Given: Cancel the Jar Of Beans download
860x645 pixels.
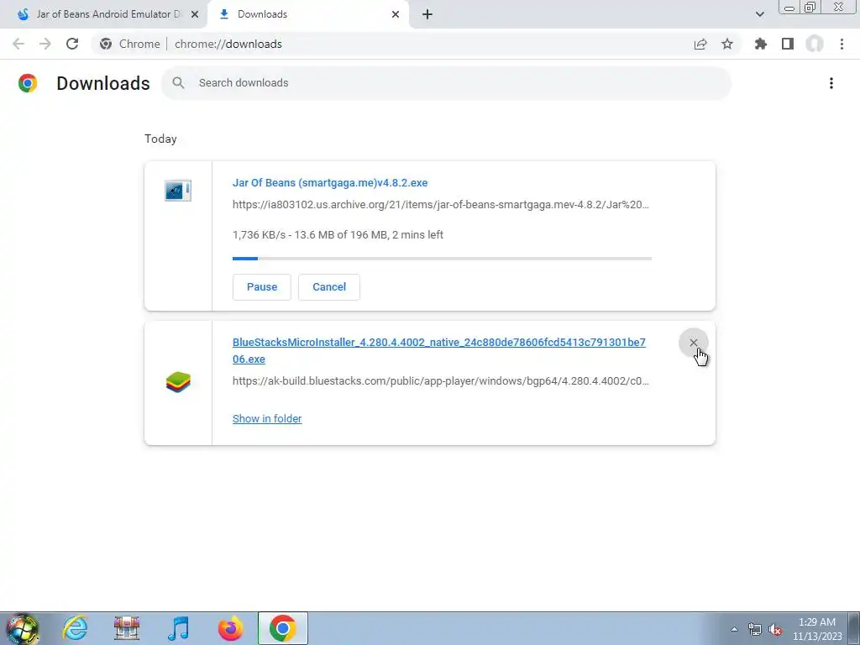Looking at the screenshot, I should [x=329, y=287].
